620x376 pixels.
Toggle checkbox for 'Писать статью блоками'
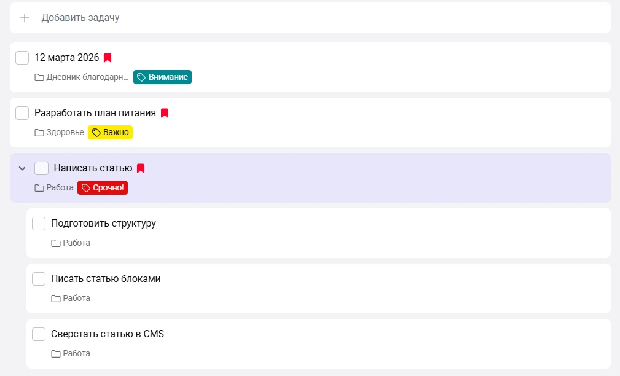[39, 279]
